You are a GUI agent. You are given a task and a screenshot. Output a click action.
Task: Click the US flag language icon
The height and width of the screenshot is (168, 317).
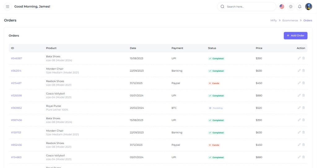tap(282, 6)
